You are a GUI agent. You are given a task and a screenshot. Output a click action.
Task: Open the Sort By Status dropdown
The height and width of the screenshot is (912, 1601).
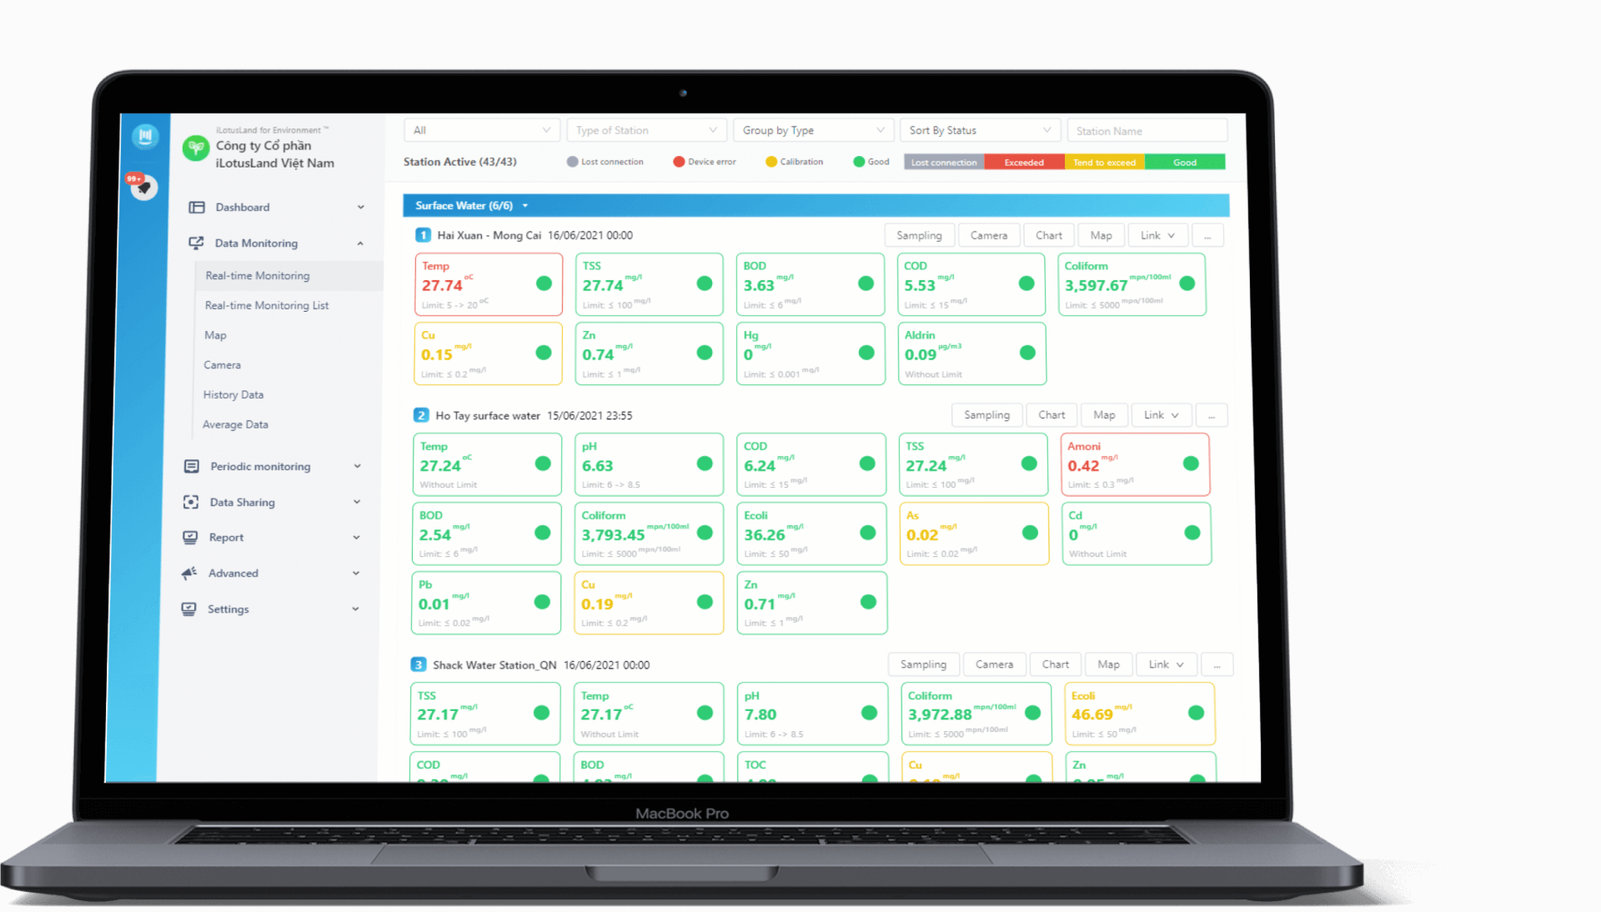(x=982, y=130)
